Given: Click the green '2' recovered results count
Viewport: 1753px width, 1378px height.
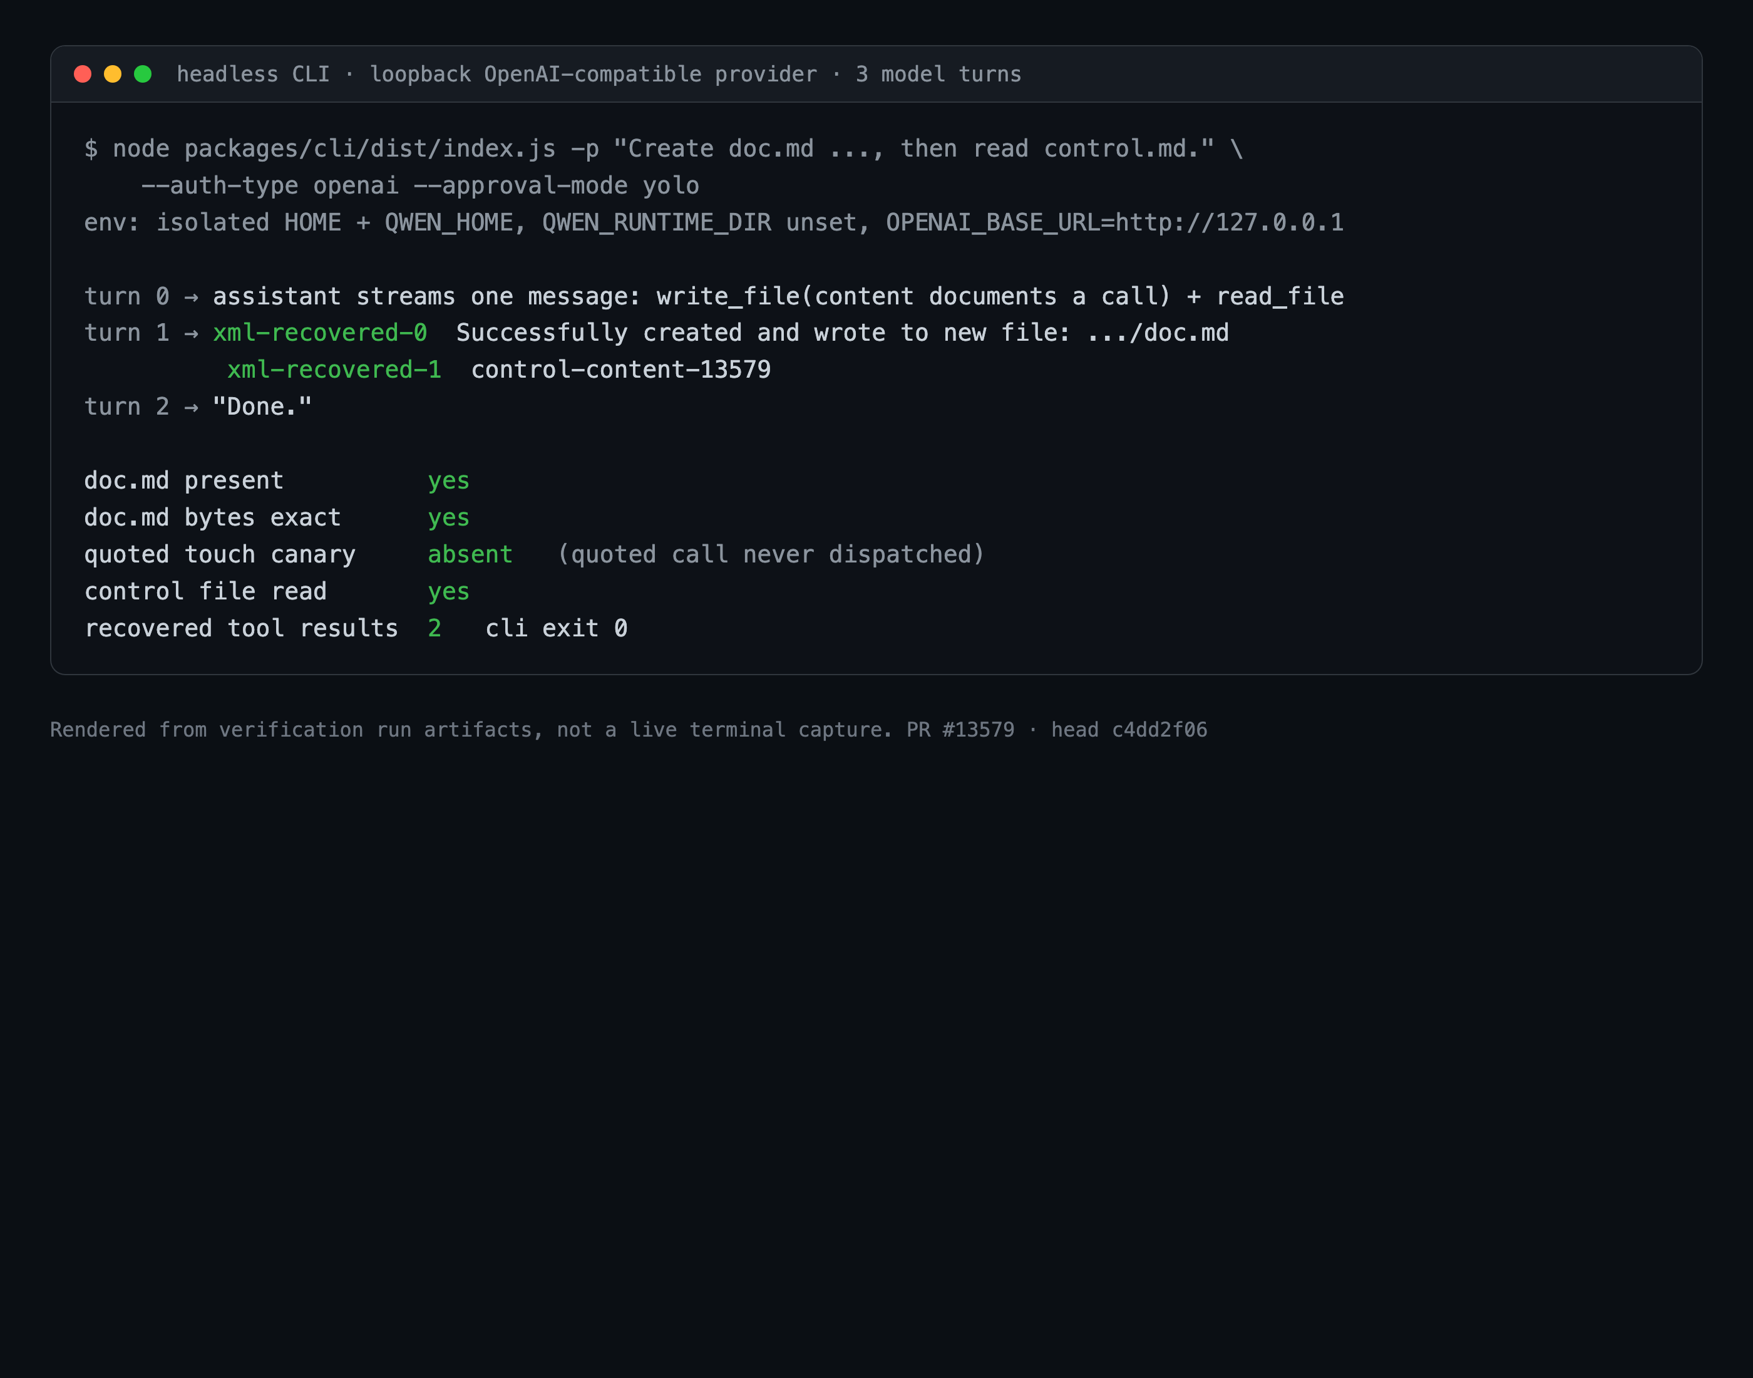Looking at the screenshot, I should (434, 628).
